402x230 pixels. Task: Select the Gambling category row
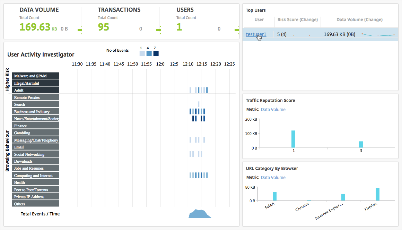click(36, 133)
